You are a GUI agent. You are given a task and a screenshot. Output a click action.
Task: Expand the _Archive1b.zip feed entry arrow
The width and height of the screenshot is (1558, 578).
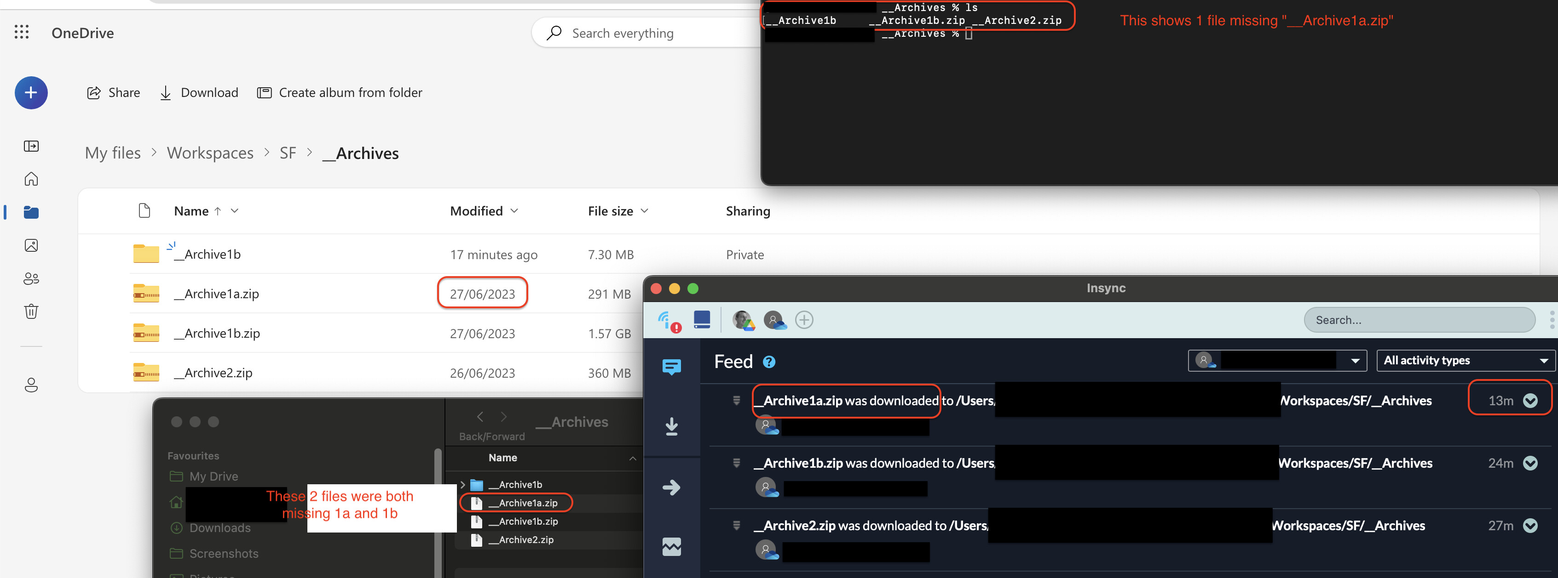[x=1530, y=463]
